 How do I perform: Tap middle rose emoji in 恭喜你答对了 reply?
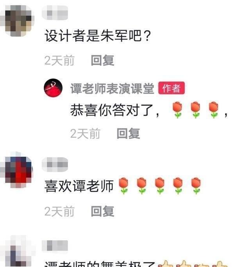pyautogui.click(x=195, y=110)
